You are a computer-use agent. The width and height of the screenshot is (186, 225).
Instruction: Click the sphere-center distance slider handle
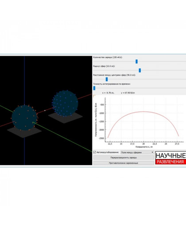(x=107, y=79)
